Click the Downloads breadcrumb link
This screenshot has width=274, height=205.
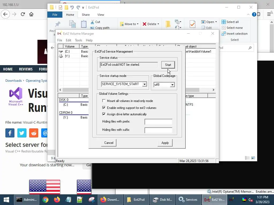(13, 81)
